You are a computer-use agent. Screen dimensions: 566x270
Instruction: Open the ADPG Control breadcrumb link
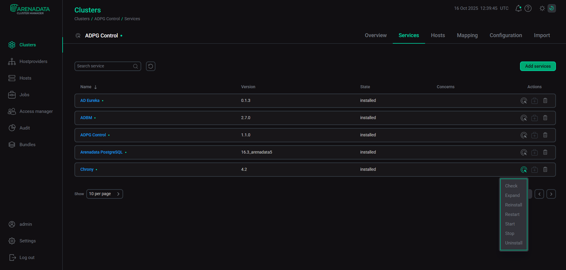pyautogui.click(x=107, y=19)
